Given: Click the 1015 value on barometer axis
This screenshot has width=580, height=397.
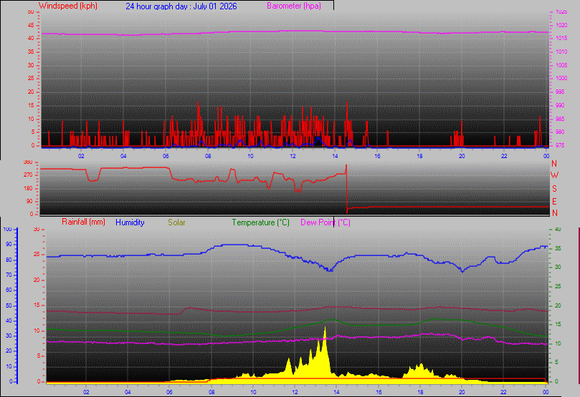Looking at the screenshot, I should pos(561,39).
